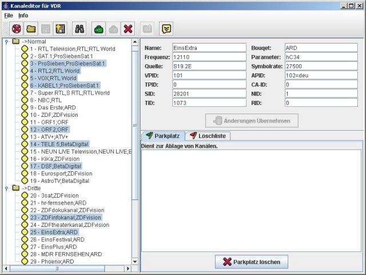Click the SID field showing 28201
Screen dimensions: 366x275
(209, 94)
